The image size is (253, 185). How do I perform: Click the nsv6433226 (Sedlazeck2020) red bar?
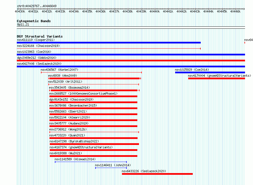click(157, 174)
